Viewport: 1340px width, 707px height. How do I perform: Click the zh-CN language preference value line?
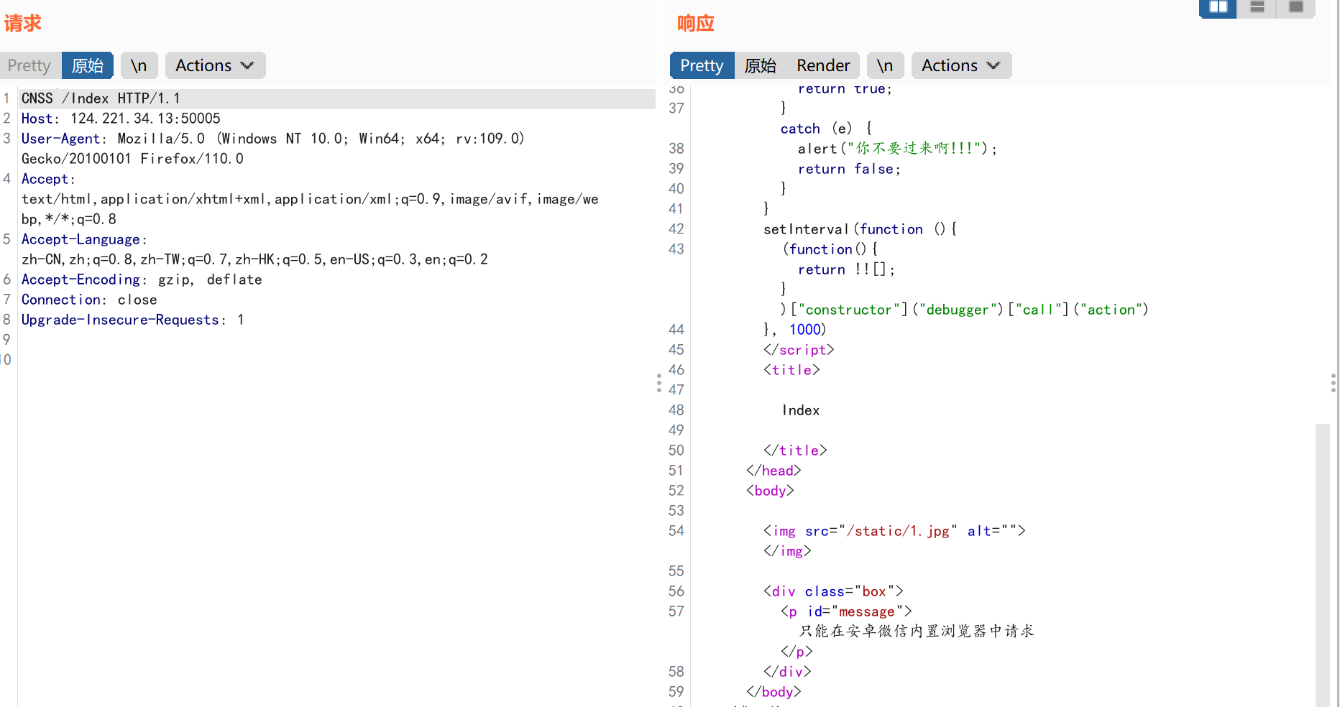(254, 259)
